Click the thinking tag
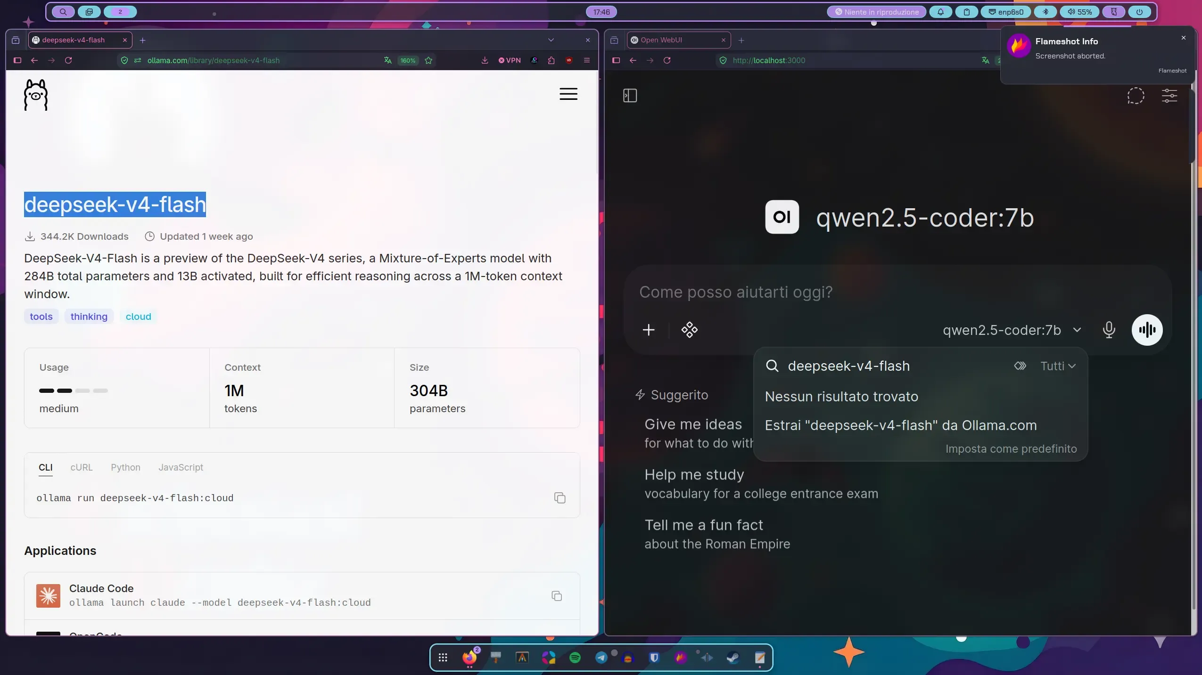The height and width of the screenshot is (675, 1202). 89,317
